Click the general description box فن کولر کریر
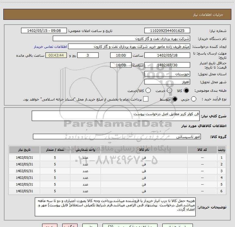 pyautogui.click(x=116, y=116)
